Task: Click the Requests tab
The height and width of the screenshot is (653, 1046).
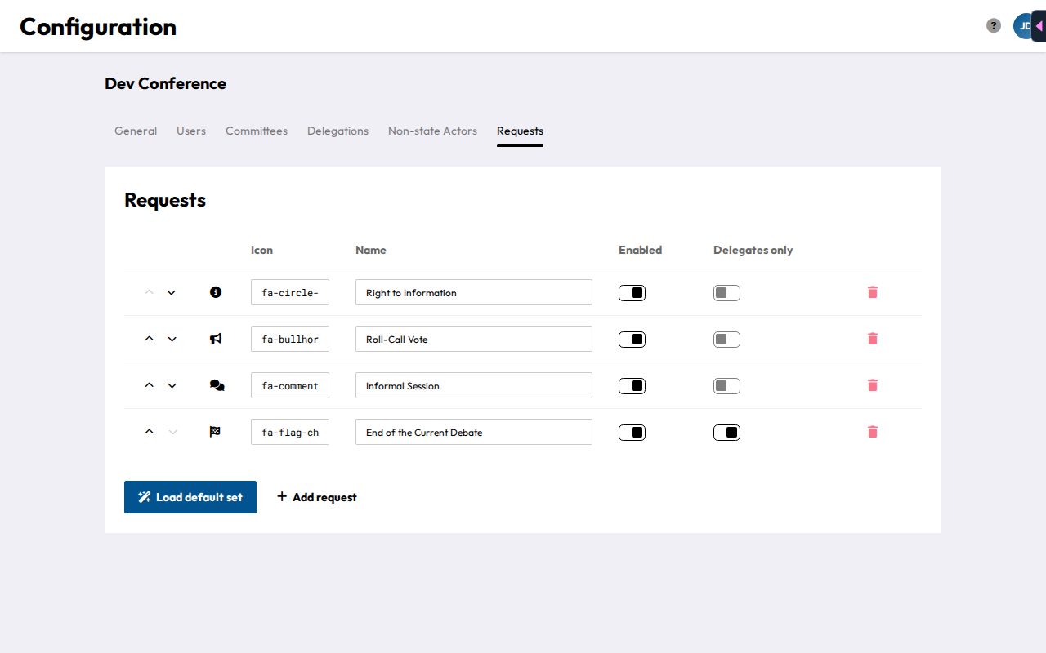Action: pos(520,131)
